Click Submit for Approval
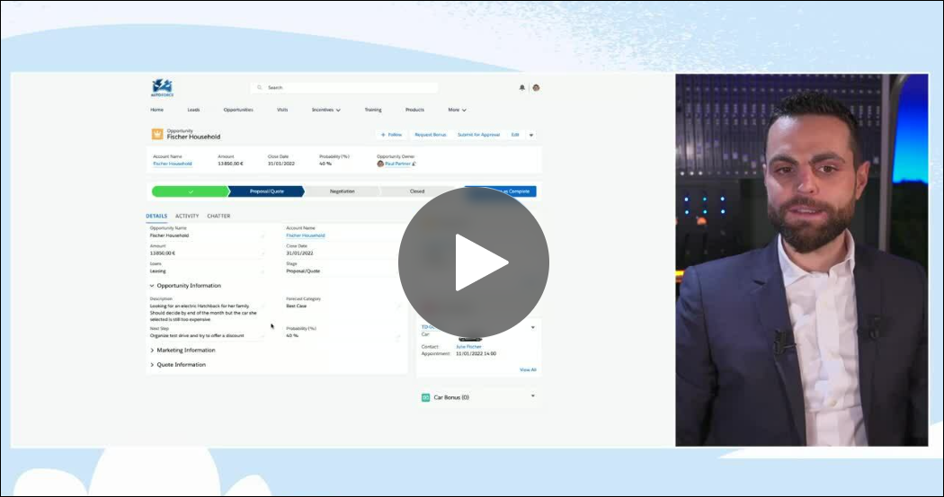The width and height of the screenshot is (944, 497). [478, 135]
